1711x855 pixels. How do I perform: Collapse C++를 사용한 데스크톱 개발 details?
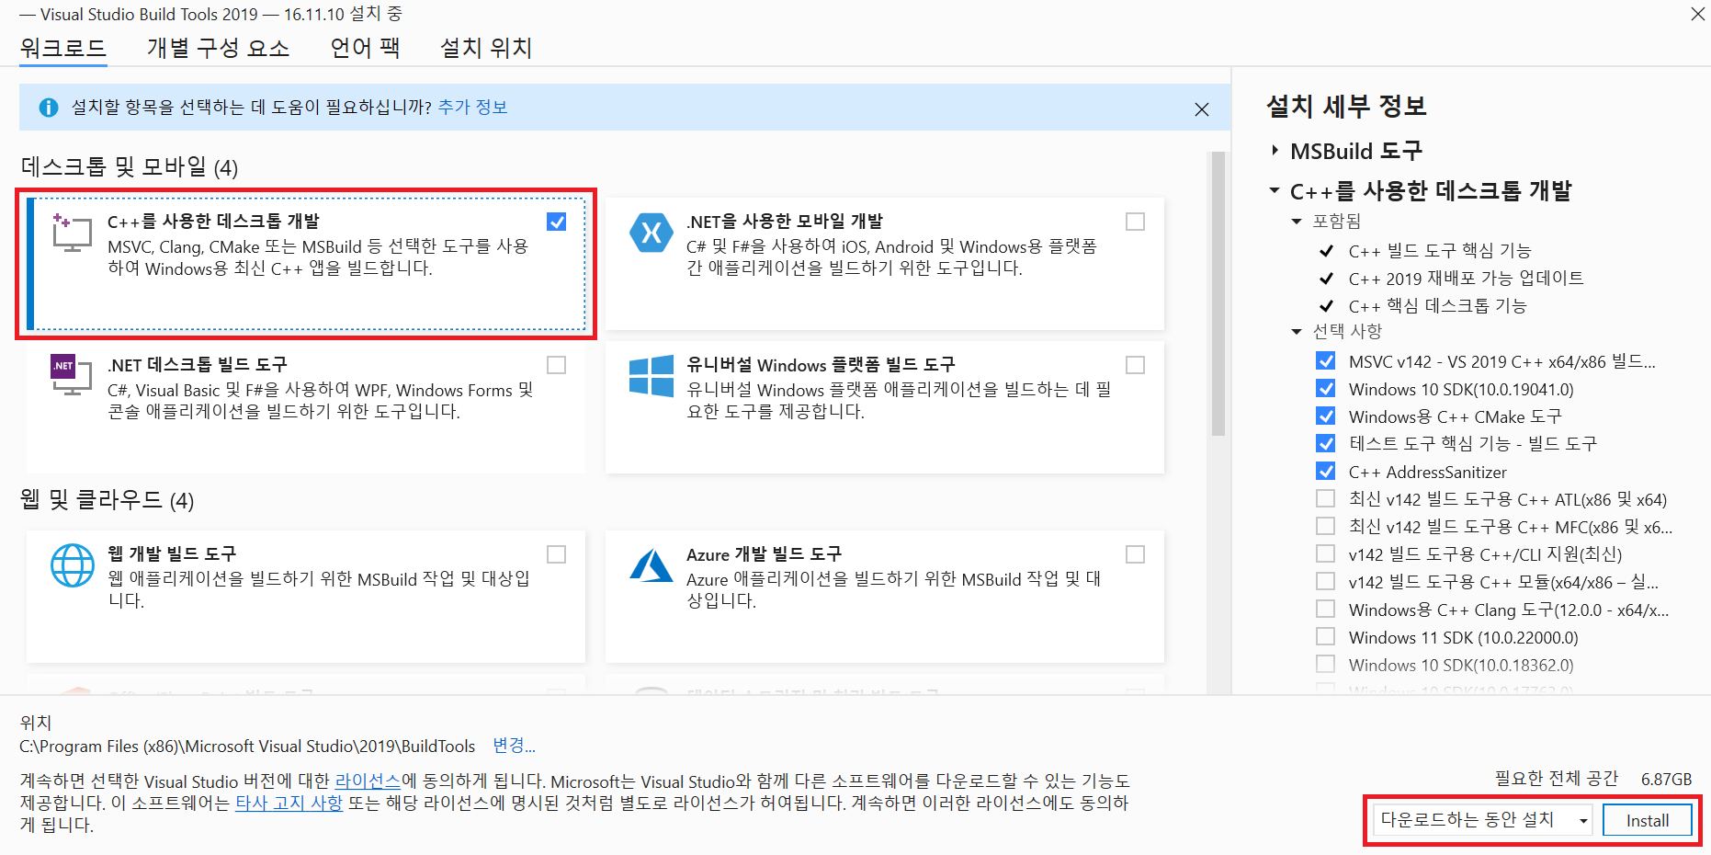tap(1275, 190)
